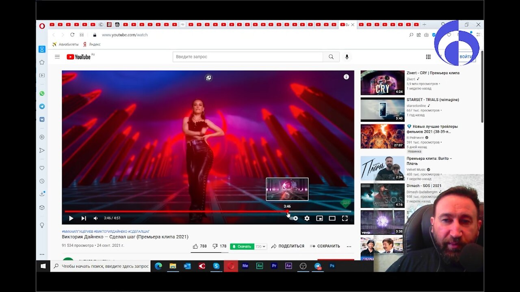Mute the video player volume
Image resolution: width=520 pixels, height=292 pixels.
[95, 218]
